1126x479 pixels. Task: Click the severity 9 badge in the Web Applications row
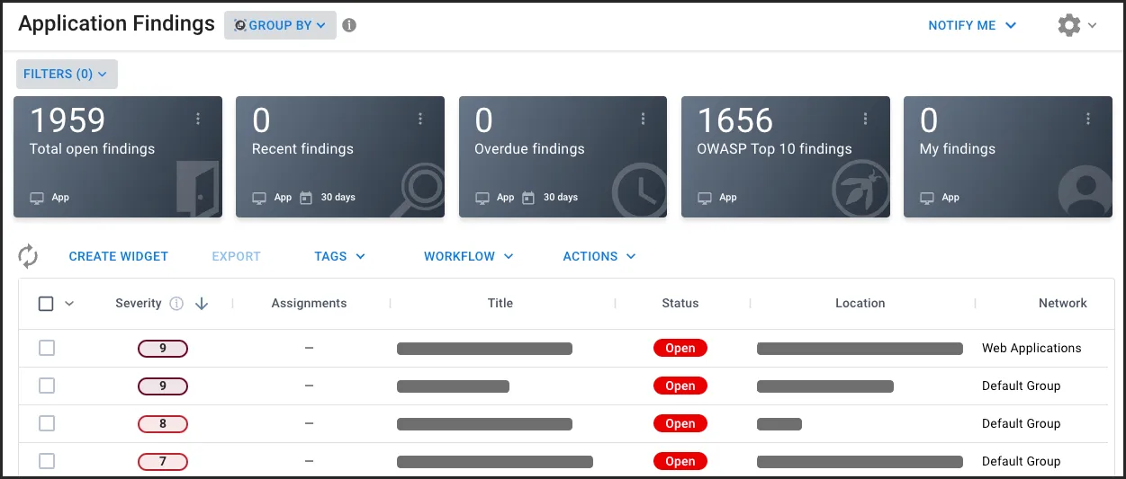pos(163,349)
